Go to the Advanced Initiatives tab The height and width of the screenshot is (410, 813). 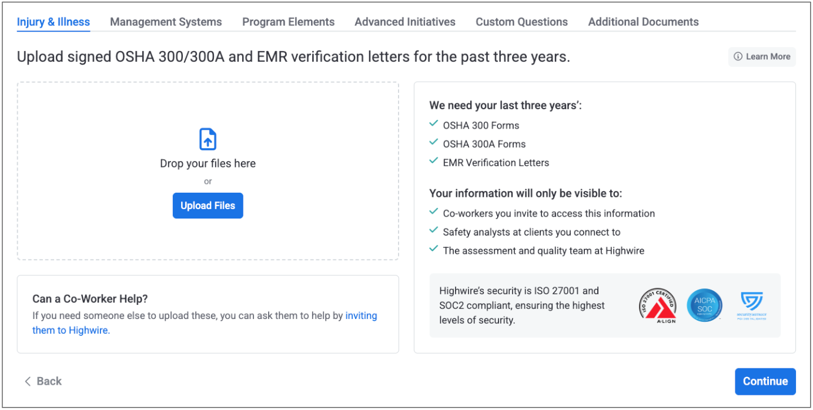tap(405, 22)
